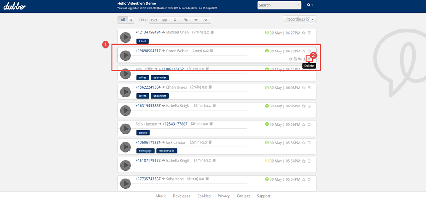Select the Felix Hansen recording checkbox
The height and width of the screenshot is (202, 426).
(x=309, y=124)
